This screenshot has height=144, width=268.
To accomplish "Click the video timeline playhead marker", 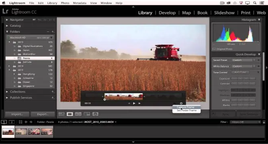I will tap(105, 100).
